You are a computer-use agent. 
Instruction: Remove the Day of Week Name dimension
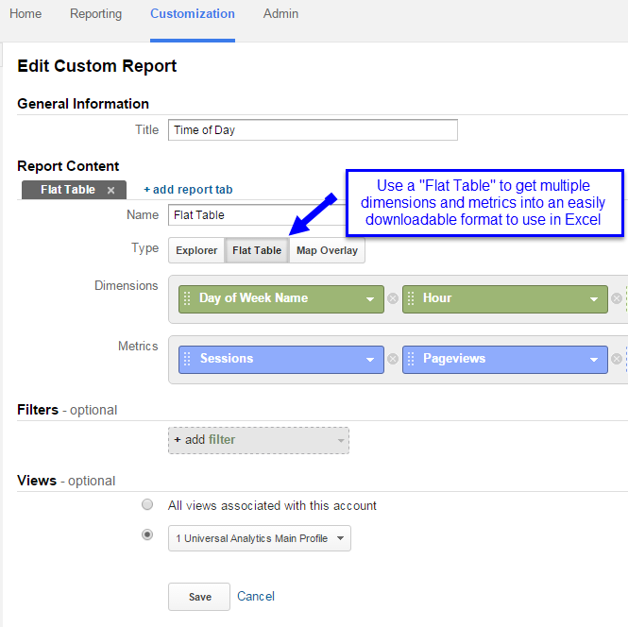point(393,298)
